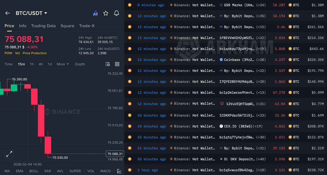Open the chart layout grid icon
The height and width of the screenshot is (175, 327).
click(117, 64)
